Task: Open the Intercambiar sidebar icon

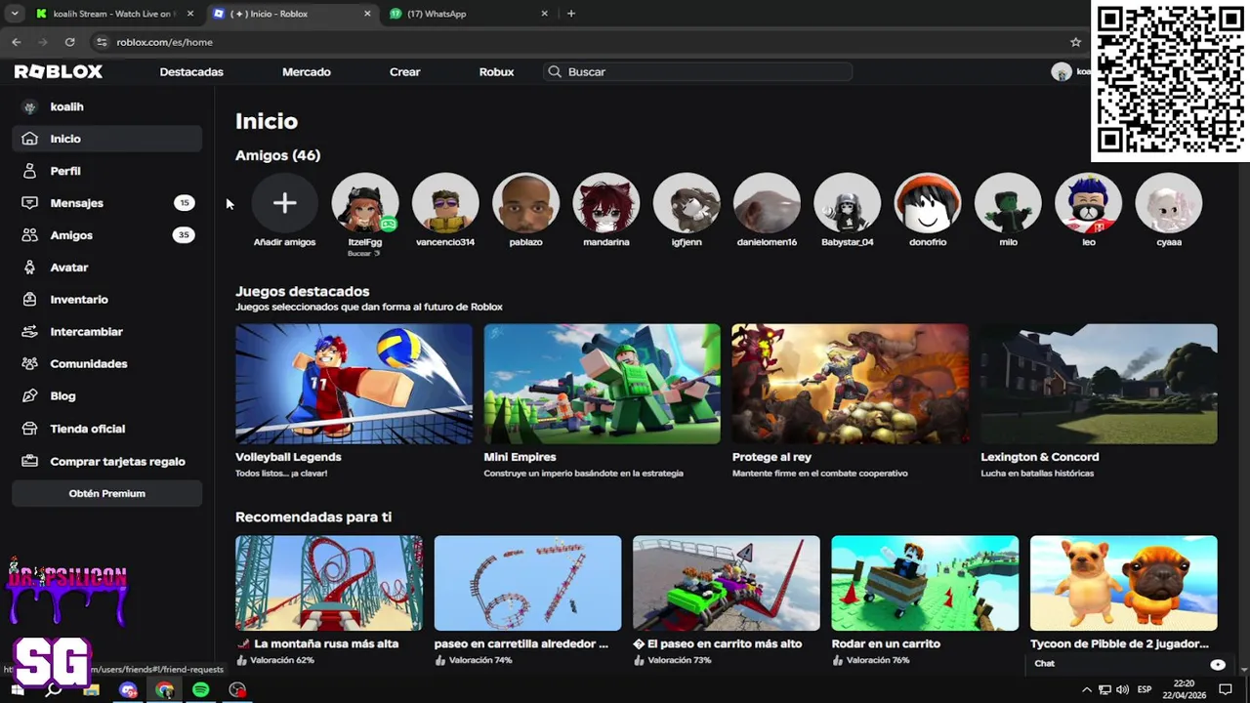Action: [29, 332]
